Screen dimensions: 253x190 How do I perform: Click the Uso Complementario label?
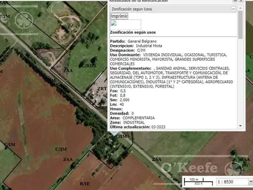(x=131, y=68)
